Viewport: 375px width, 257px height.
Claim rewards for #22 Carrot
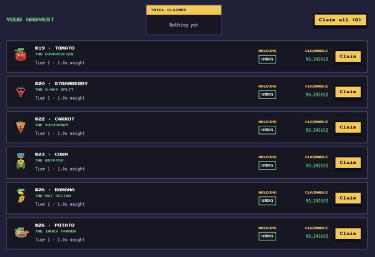click(348, 127)
